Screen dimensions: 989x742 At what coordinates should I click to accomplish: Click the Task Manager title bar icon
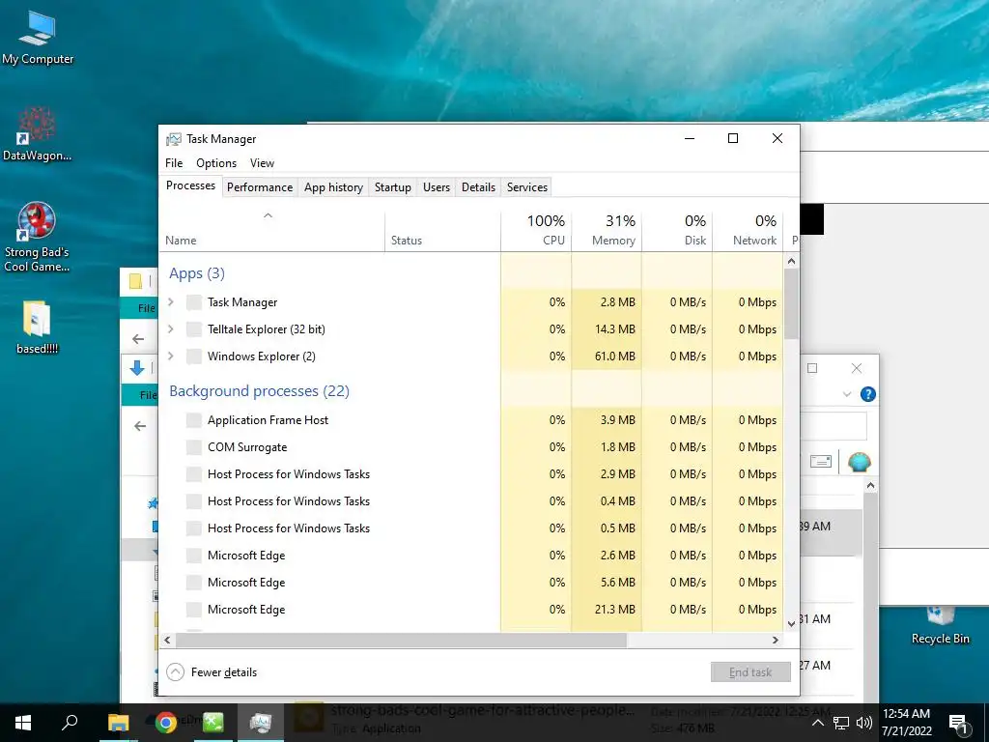[173, 139]
